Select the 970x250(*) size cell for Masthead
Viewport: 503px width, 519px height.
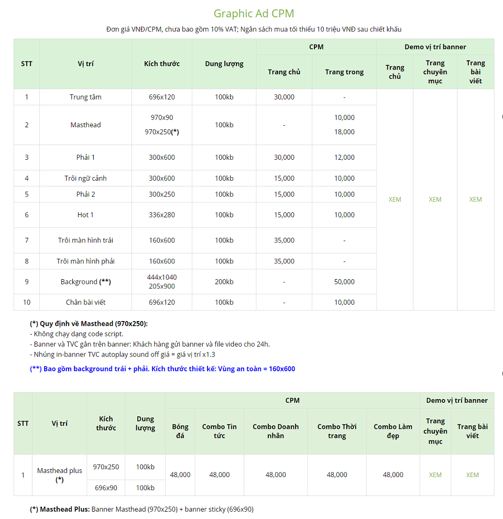[x=161, y=132]
